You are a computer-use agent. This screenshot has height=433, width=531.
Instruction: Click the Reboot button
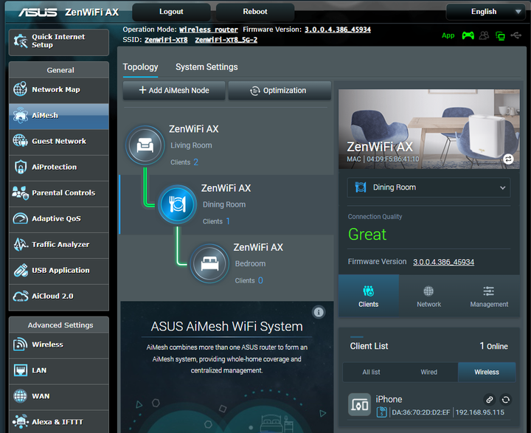(255, 12)
